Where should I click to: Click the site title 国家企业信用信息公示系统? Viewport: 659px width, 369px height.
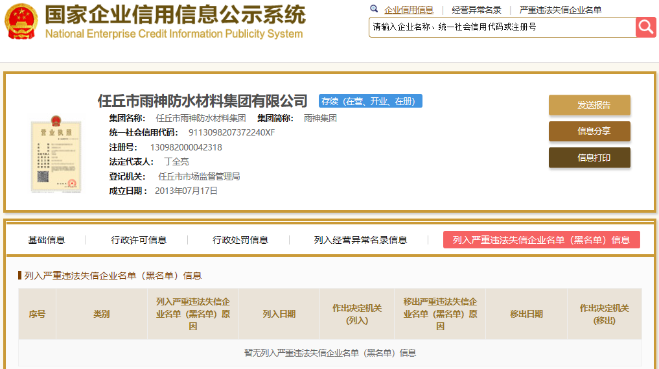(x=175, y=15)
